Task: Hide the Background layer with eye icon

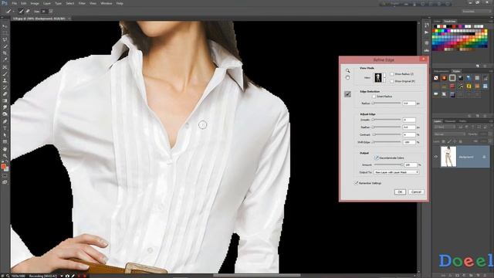Action: pos(436,157)
